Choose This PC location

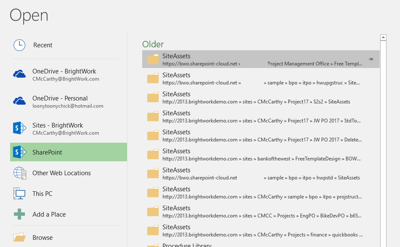[68, 194]
